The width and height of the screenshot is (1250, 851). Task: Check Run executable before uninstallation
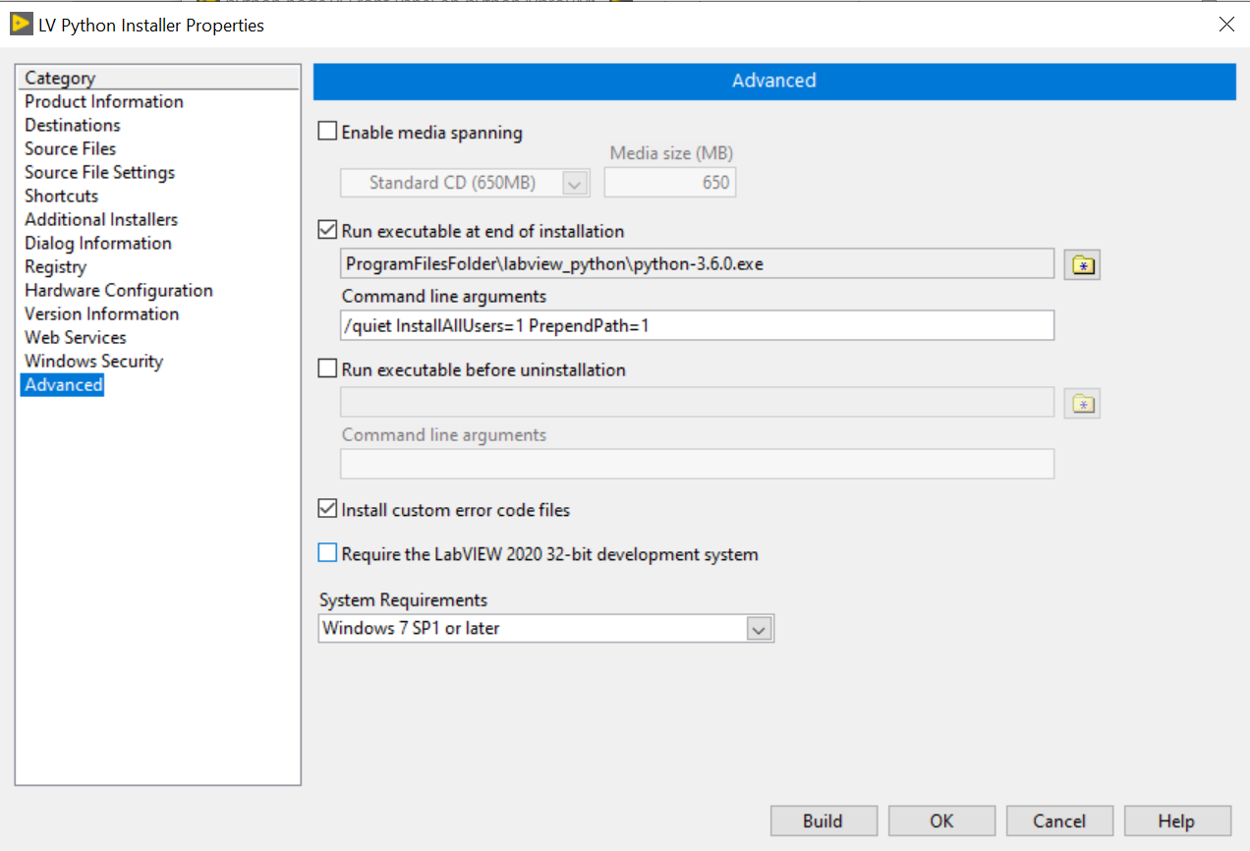(x=327, y=369)
